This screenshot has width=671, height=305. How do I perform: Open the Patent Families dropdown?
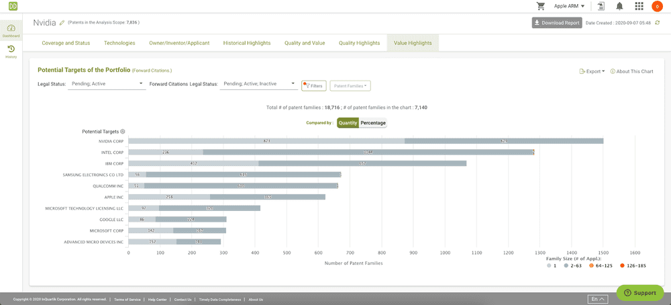(x=350, y=86)
